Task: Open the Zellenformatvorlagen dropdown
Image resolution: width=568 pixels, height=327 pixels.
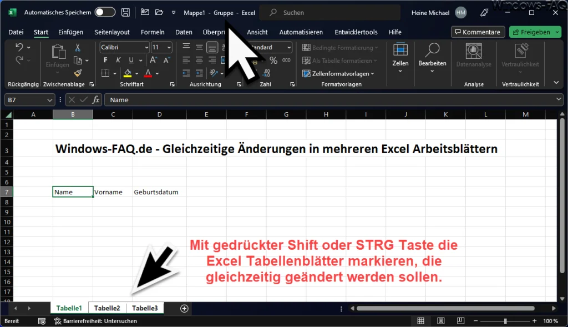Action: click(338, 74)
